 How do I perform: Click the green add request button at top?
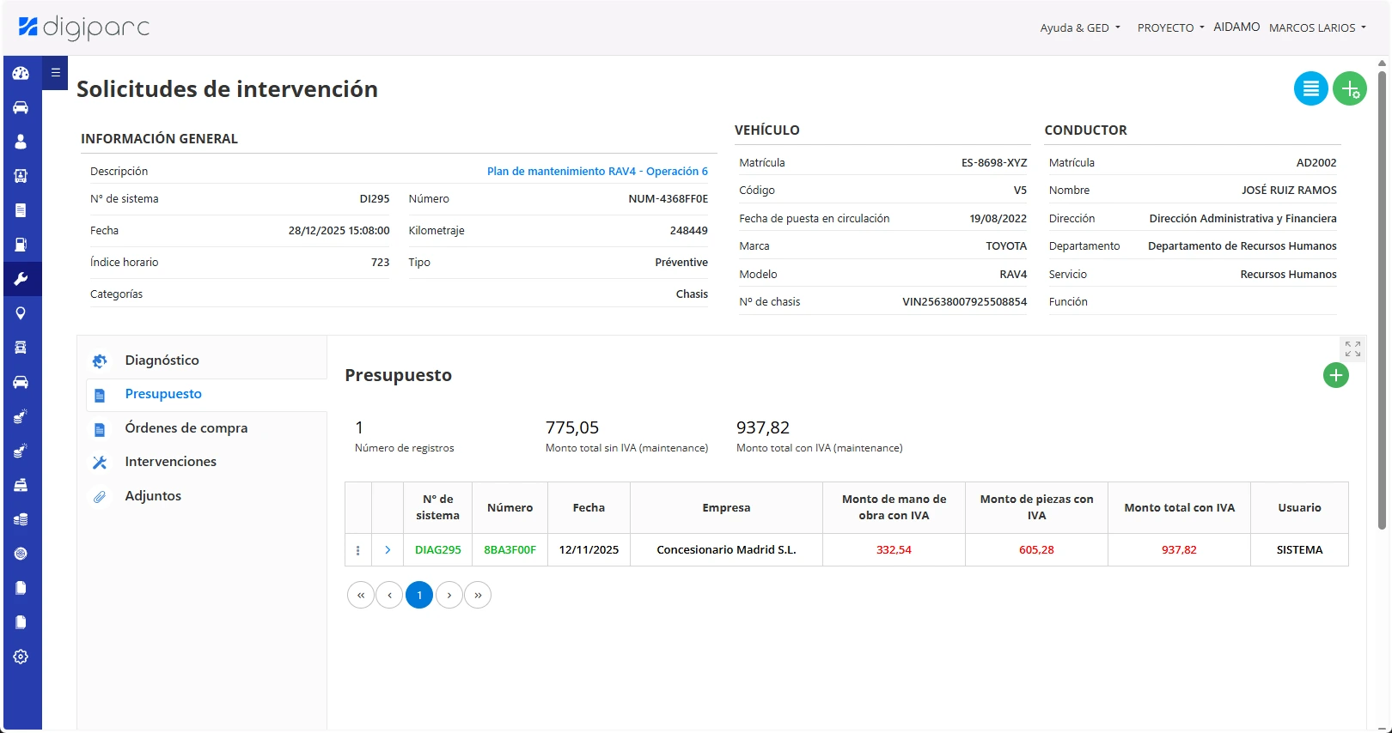[x=1349, y=88]
